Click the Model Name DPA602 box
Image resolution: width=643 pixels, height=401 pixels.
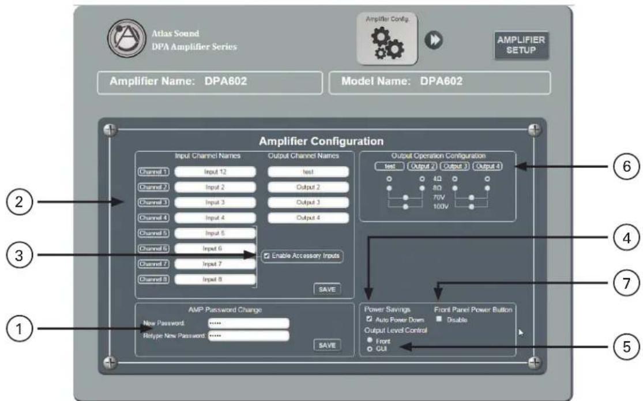point(439,83)
